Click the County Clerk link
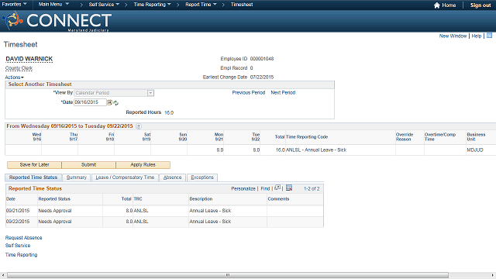Image resolution: width=496 pixels, height=279 pixels. 19,68
